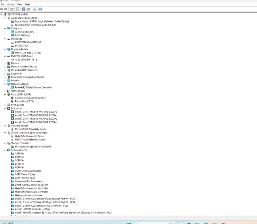The image size is (257, 224).
Task: Click the Keyboards category icon
Action: (x=9, y=73)
